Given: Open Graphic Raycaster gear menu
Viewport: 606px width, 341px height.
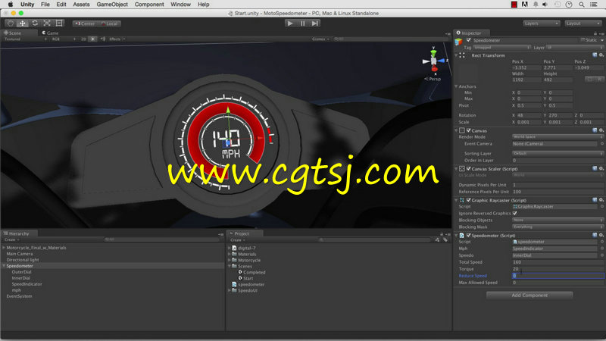Looking at the screenshot, I should tap(601, 200).
